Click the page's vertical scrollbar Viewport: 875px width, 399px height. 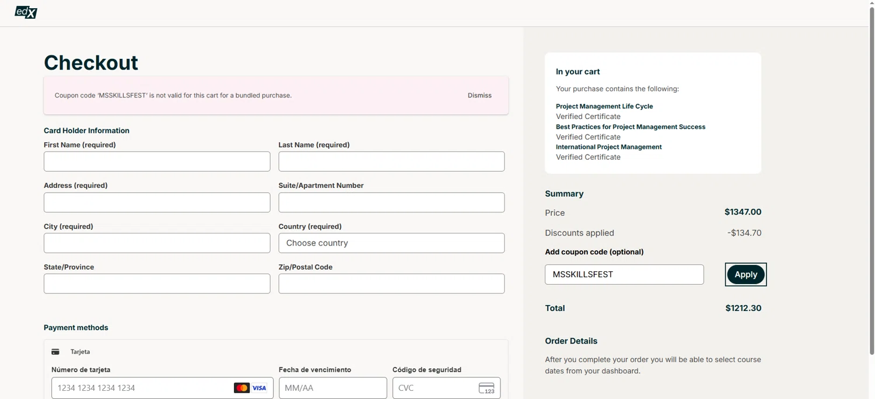pyautogui.click(x=871, y=175)
